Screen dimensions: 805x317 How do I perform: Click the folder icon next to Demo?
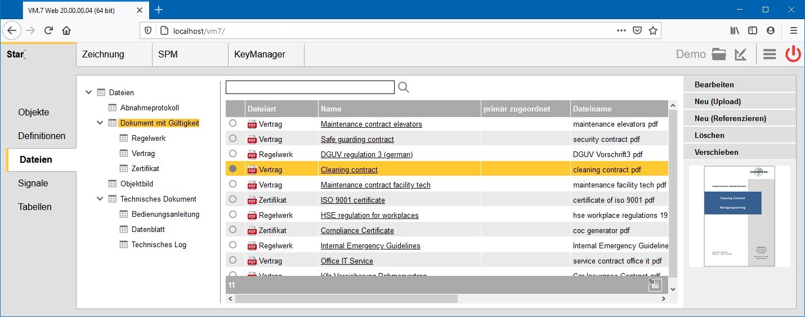pos(719,54)
